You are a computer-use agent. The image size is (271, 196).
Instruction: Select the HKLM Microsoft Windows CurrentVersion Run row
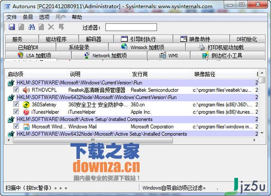coord(132,83)
